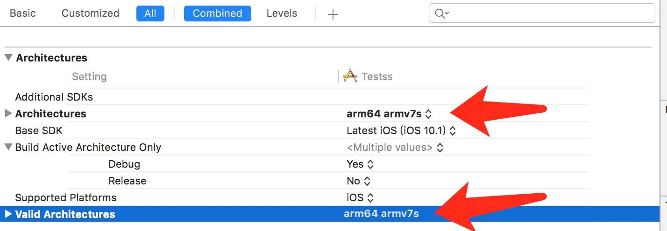Select the Additional SDKs setting row
This screenshot has height=231, width=667.
pos(54,97)
